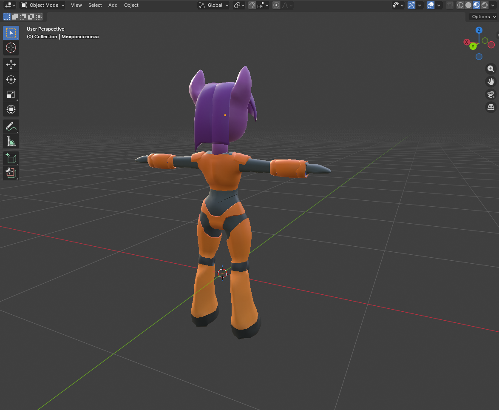Set selection mode to new selection
The width and height of the screenshot is (499, 410).
click(x=7, y=17)
